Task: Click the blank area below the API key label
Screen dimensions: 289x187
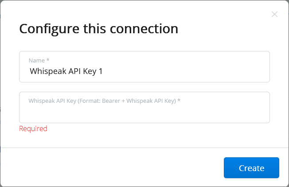Action: tap(144, 114)
